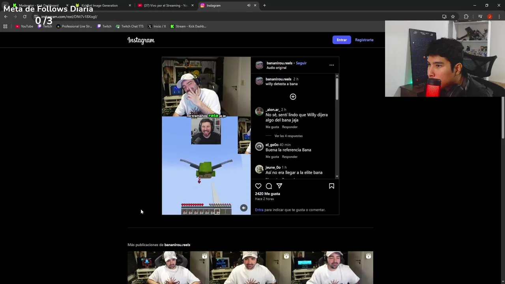
Task: Close the Vivo por el Streaming tab
Action: 193,6
